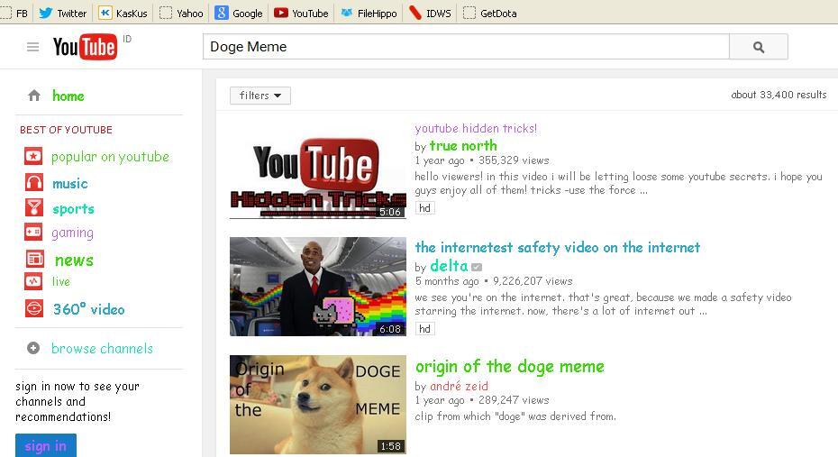Click the popular on youtube star icon
This screenshot has height=457, width=838.
[x=33, y=157]
